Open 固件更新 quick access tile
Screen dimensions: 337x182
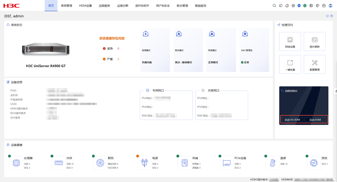tap(314, 42)
